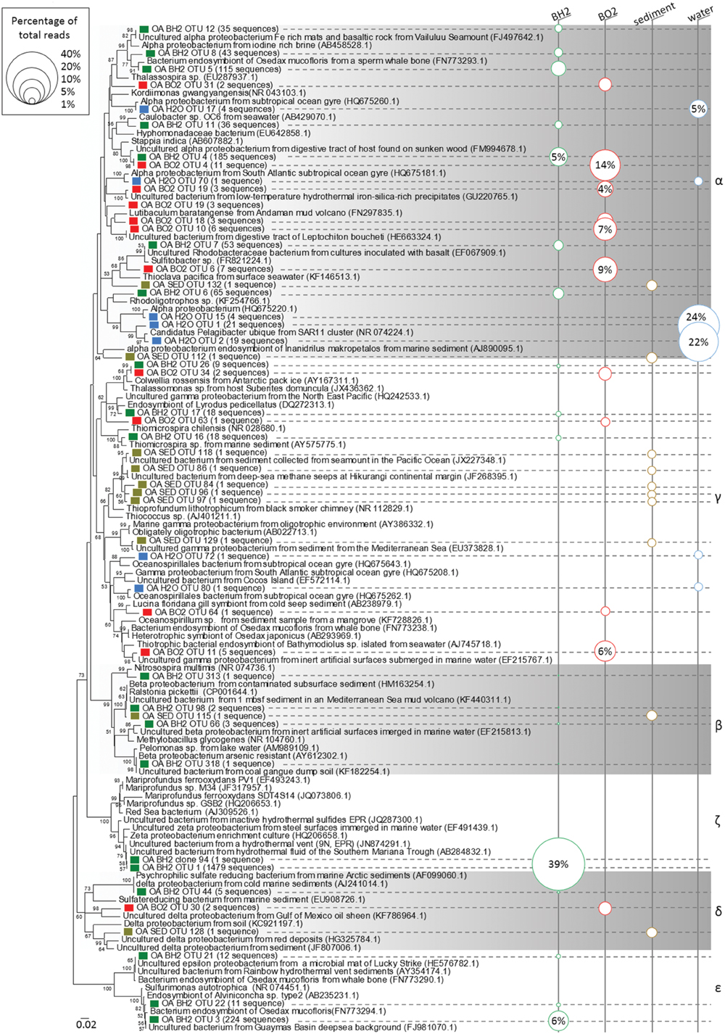
Task: Click 'Sulfitobacter sp. (FR821224.1)' label
Action: 211,260
